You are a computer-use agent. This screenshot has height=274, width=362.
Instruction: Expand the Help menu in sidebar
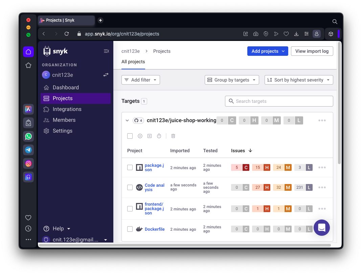[57, 229]
